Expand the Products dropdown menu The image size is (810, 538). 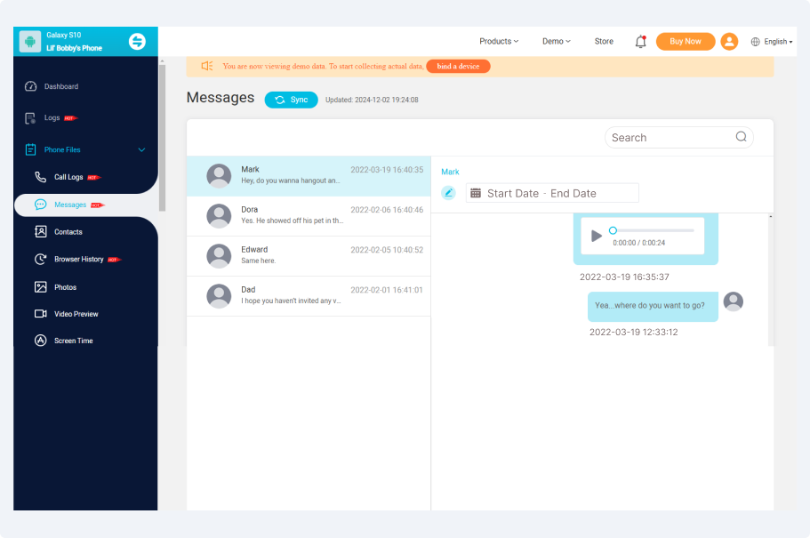click(499, 41)
